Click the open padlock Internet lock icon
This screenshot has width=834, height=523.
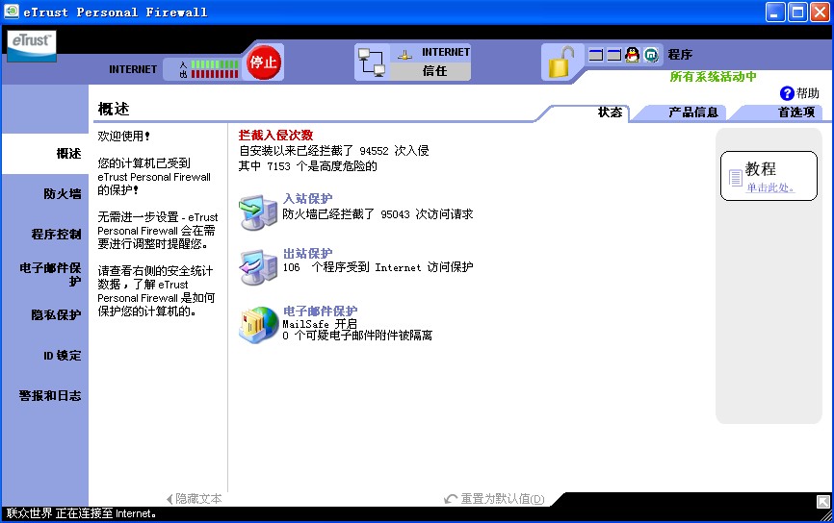click(x=561, y=62)
